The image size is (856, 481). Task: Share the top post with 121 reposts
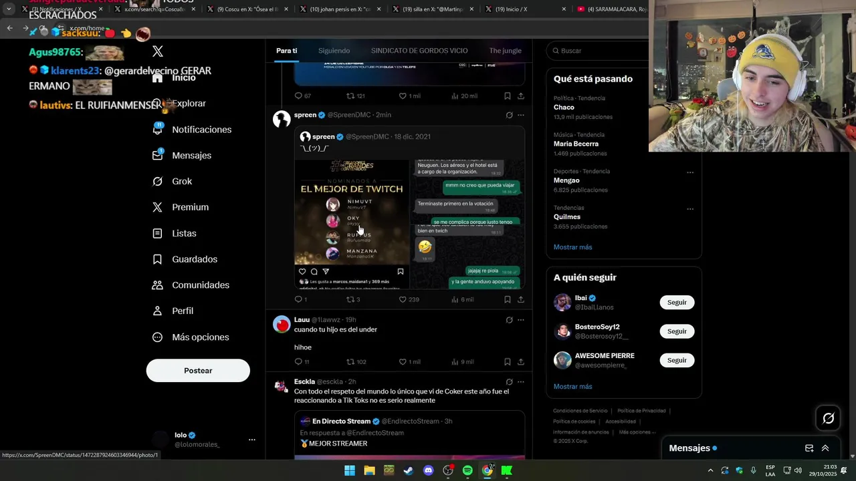coord(521,96)
